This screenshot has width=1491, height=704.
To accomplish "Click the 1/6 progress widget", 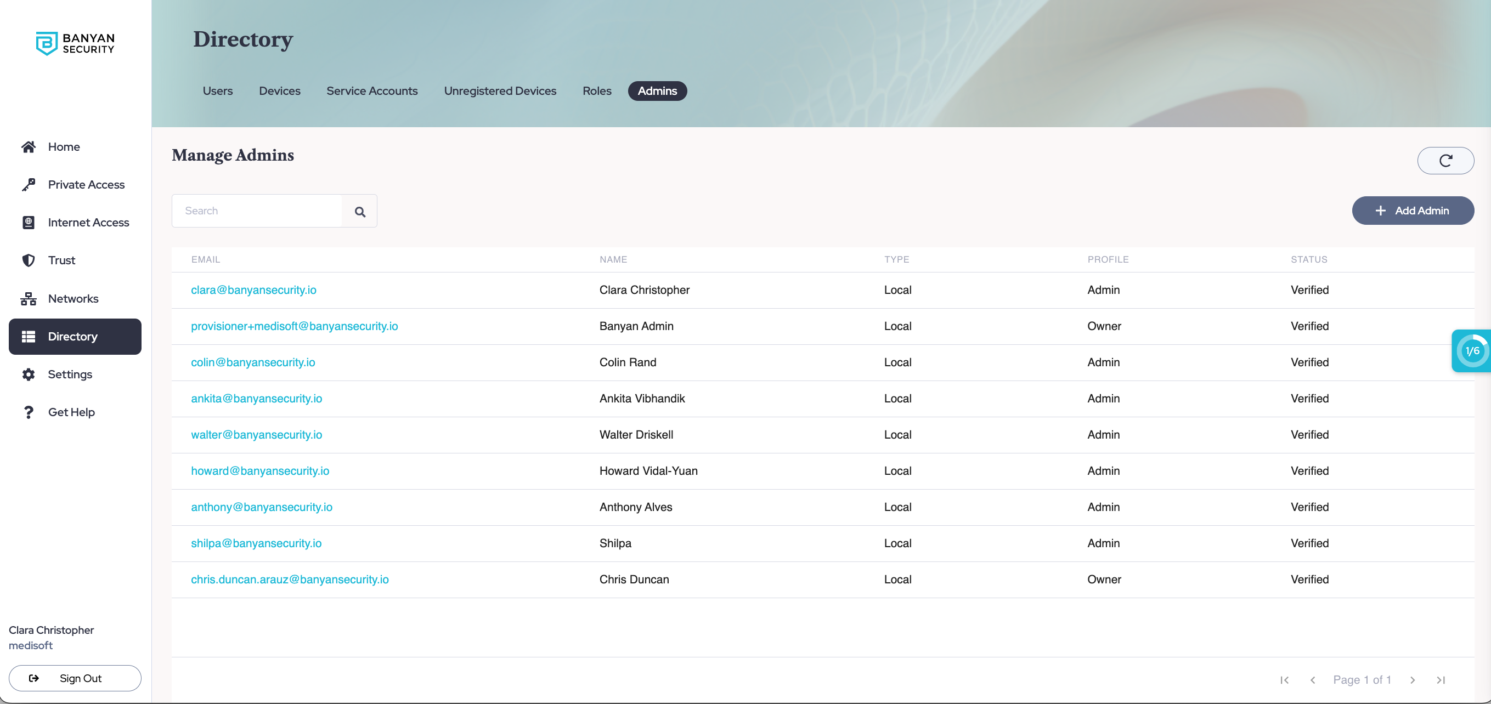I will (x=1471, y=350).
